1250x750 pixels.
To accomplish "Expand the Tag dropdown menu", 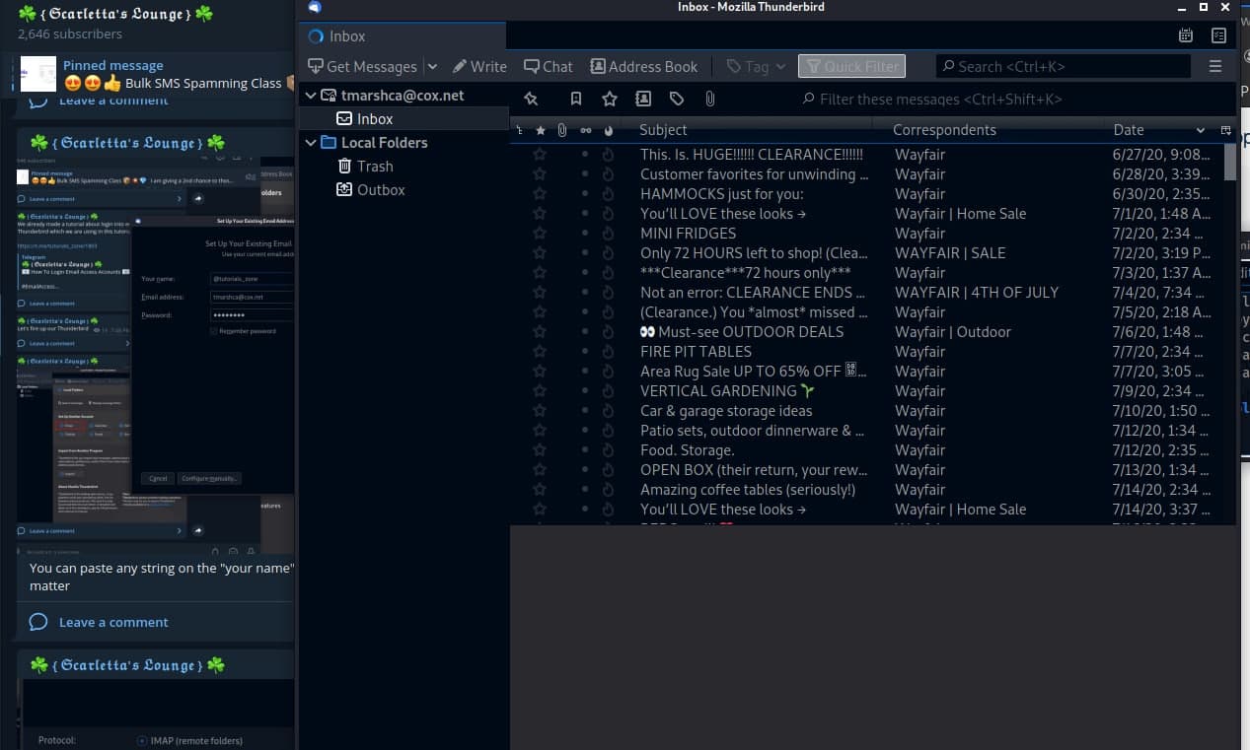I will pos(780,66).
